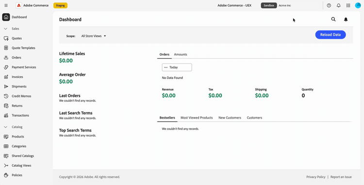Open the Today date range selector
Screen dimensions: 364x185
pos(177,67)
